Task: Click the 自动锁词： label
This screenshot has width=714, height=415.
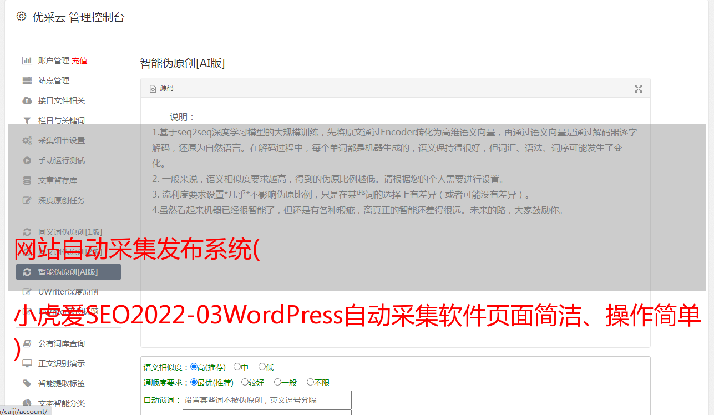Action: 163,400
